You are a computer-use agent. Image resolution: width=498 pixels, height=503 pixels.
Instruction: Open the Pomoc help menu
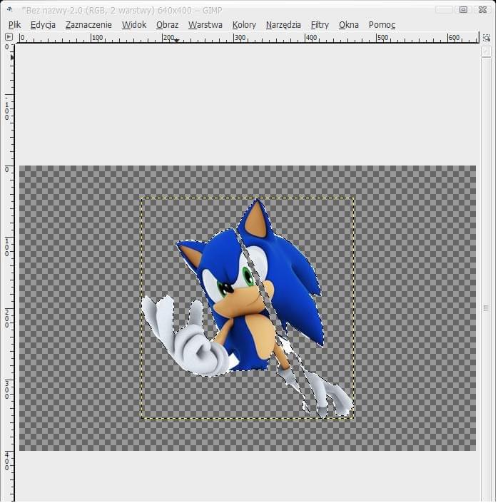[x=382, y=24]
